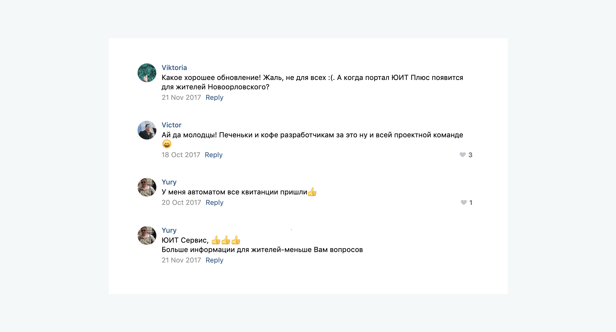
Task: Click Yury's name above the ЮИТ Сервис comment
Action: click(x=169, y=230)
